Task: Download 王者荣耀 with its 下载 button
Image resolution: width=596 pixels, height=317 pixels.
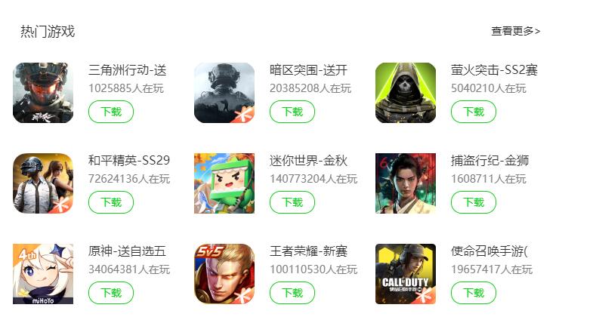Action: point(292,293)
